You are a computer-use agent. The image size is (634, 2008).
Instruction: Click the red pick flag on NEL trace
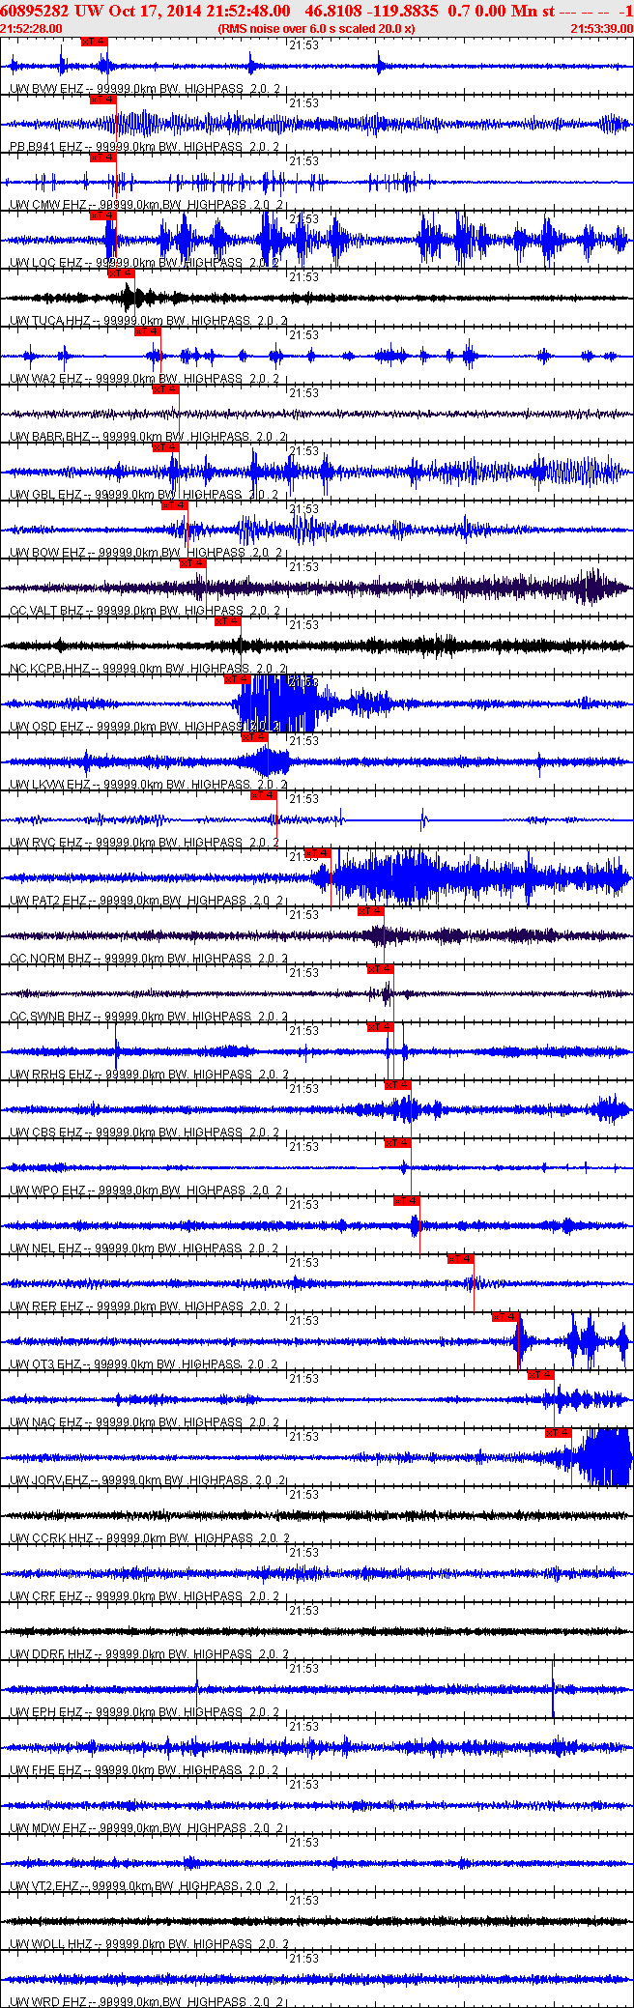407,1201
